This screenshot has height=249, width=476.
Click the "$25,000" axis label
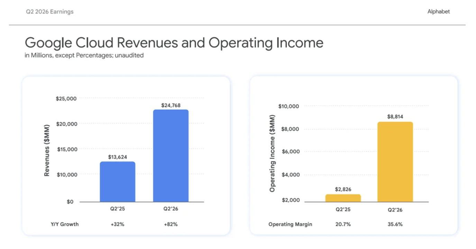(x=66, y=99)
